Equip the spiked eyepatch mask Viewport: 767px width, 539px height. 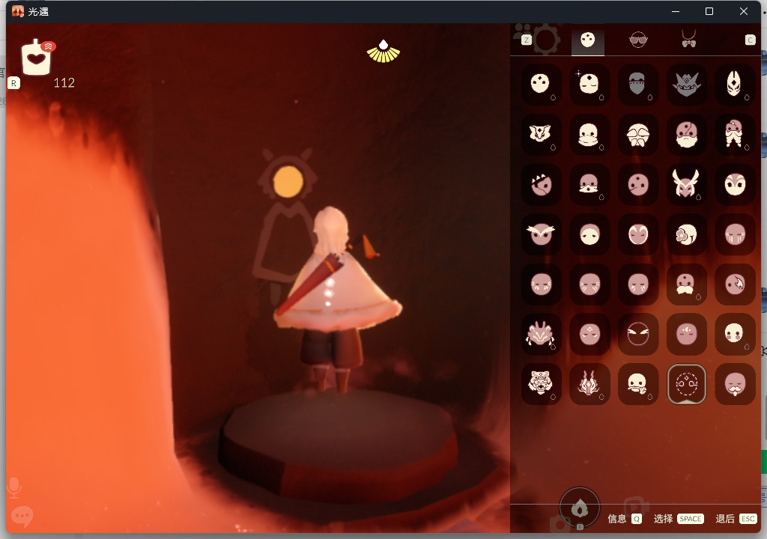pyautogui.click(x=541, y=184)
